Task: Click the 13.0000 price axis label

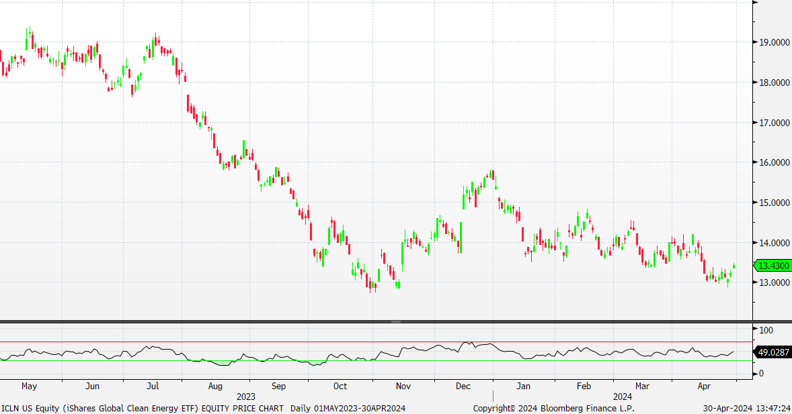Action: 775,282
